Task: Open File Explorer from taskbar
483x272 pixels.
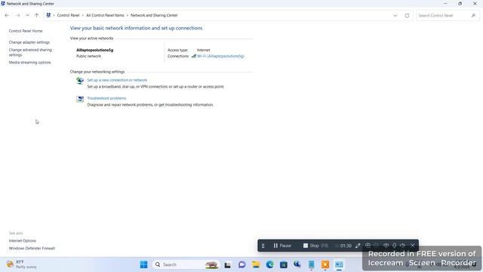Action: point(256,264)
